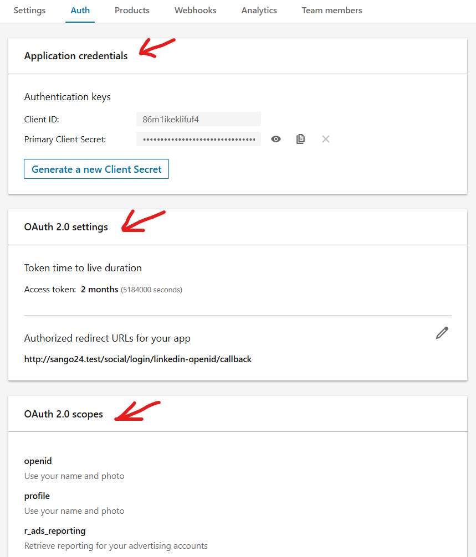This screenshot has height=557, width=476.
Task: Go to the Settings tab
Action: click(x=29, y=10)
